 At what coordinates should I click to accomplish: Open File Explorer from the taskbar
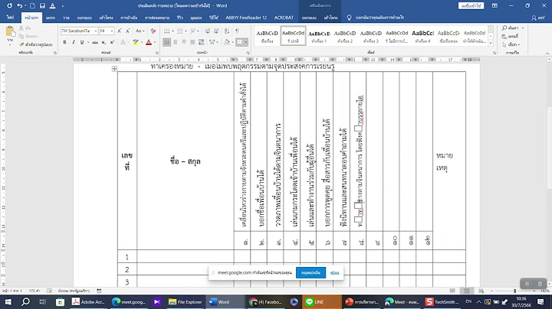pyautogui.click(x=186, y=301)
